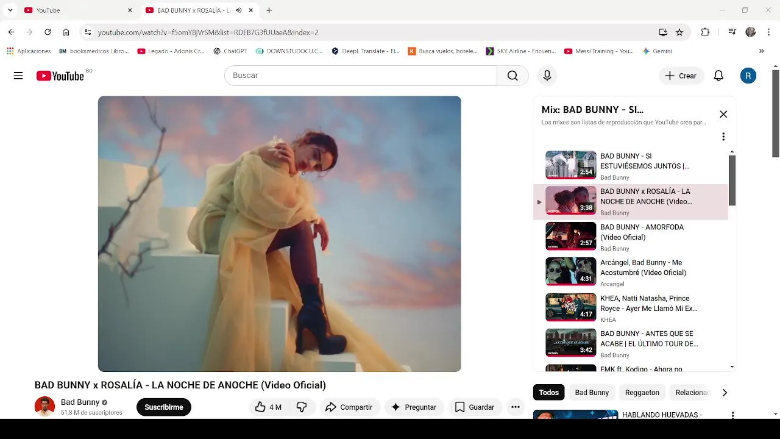
Task: Open the Chrome profile avatar
Action: (x=751, y=32)
